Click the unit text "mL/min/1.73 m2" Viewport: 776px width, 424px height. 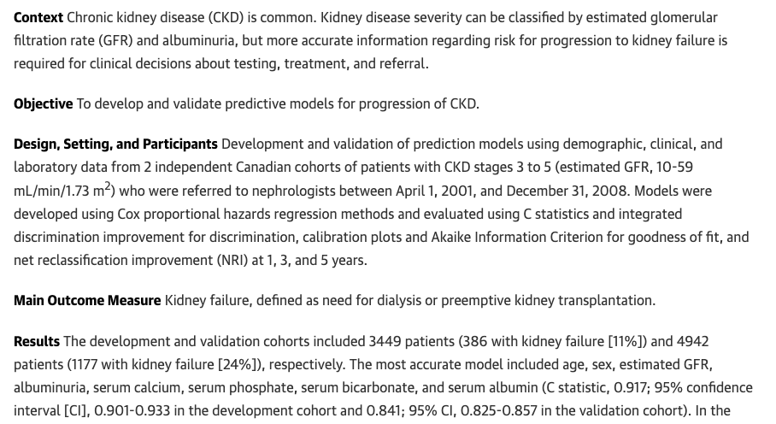coord(64,191)
